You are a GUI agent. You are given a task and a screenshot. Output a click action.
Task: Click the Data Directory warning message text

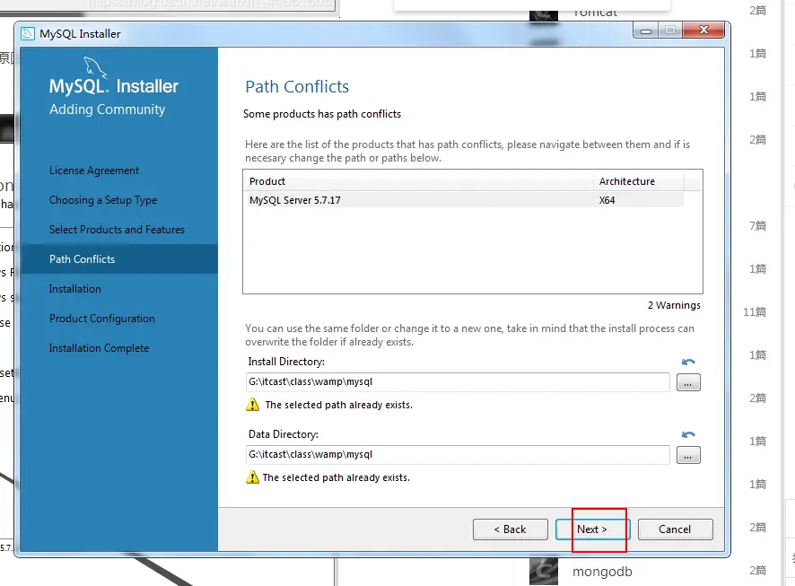point(336,477)
